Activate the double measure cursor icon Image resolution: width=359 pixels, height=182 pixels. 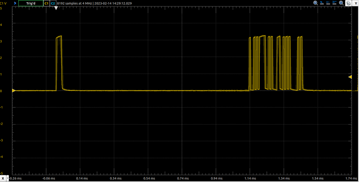(x=335, y=3)
